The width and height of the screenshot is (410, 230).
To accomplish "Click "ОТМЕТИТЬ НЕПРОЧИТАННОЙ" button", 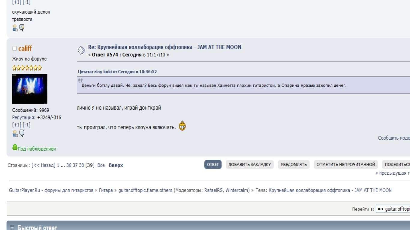I will tap(346, 164).
